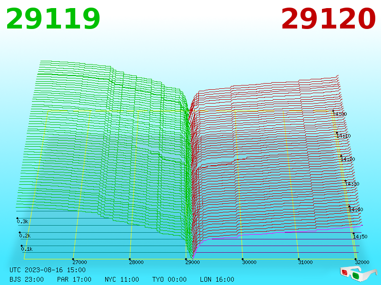
Task: Click the 14:20 time axis label
Action: point(348,159)
